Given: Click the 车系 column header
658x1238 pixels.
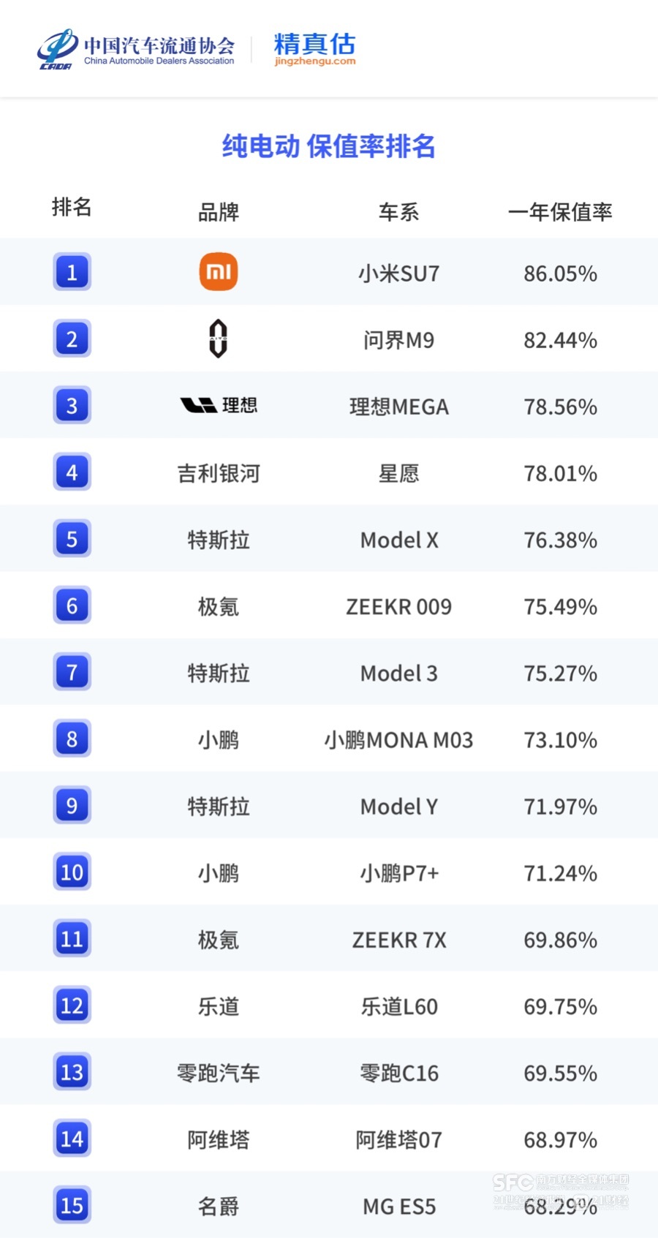Looking at the screenshot, I should coord(398,212).
